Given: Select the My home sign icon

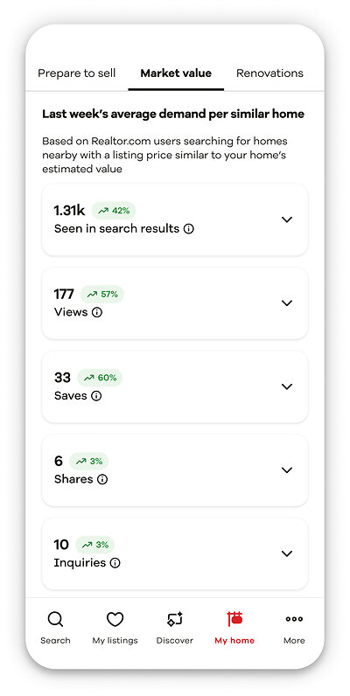Looking at the screenshot, I should [x=234, y=619].
